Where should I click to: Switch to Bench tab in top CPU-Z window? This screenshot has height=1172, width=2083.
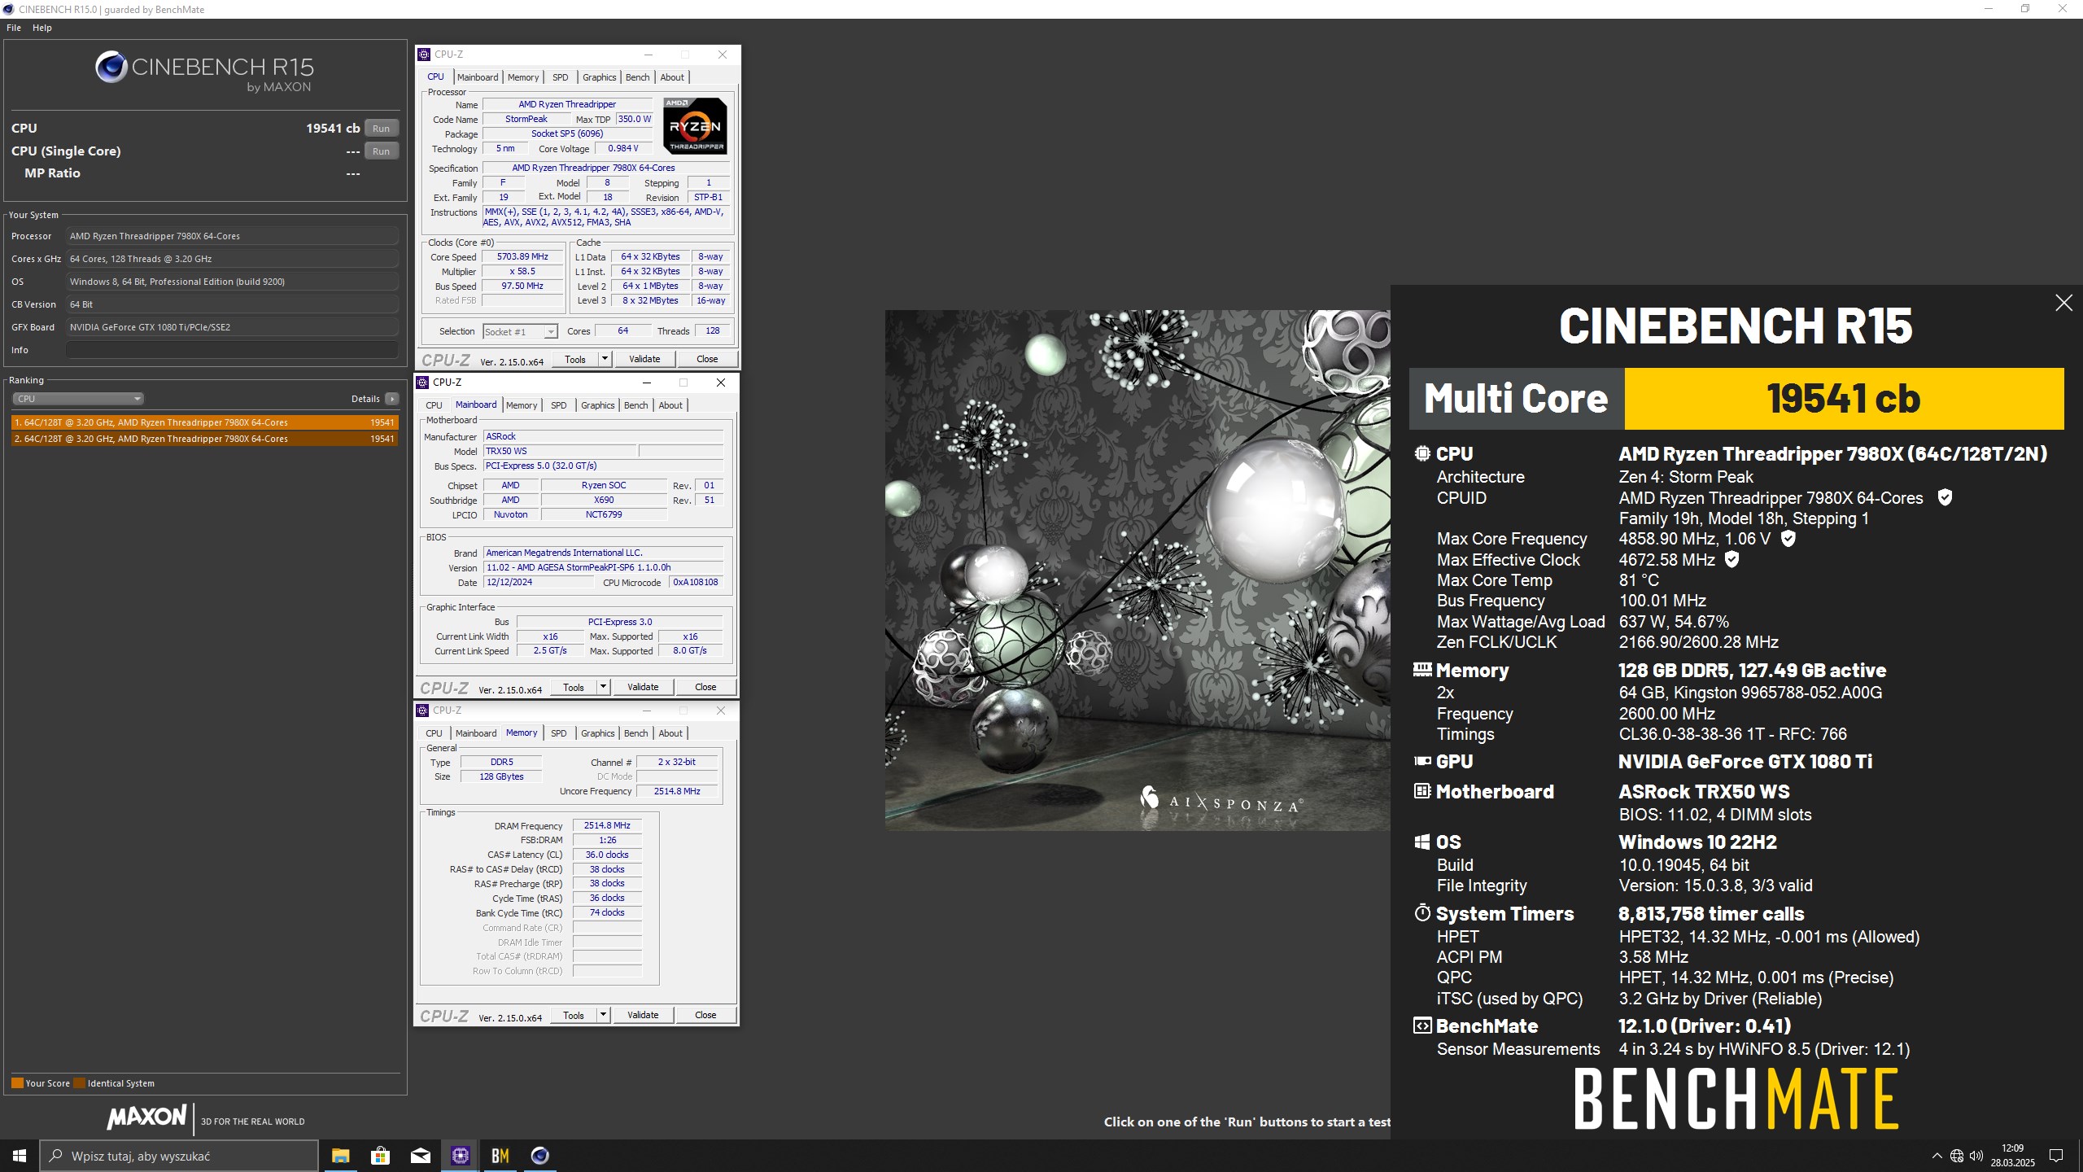pyautogui.click(x=637, y=77)
